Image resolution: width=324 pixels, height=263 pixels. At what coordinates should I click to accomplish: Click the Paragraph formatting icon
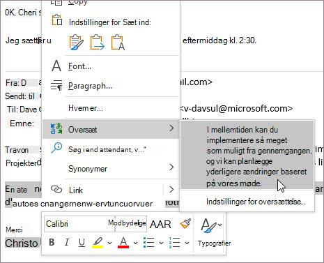coord(56,85)
